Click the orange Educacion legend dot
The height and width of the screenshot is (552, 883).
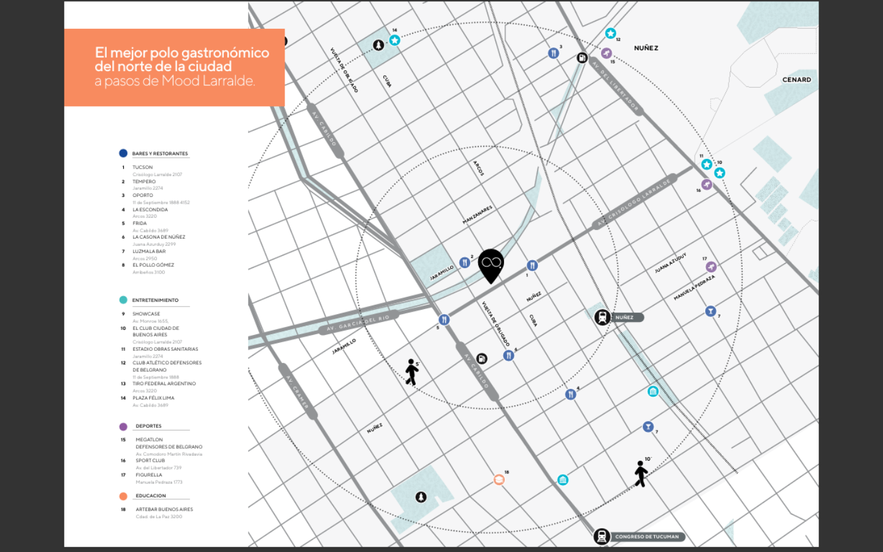click(x=123, y=496)
